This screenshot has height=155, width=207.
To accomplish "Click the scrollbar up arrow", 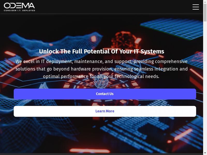I will 205,2.
